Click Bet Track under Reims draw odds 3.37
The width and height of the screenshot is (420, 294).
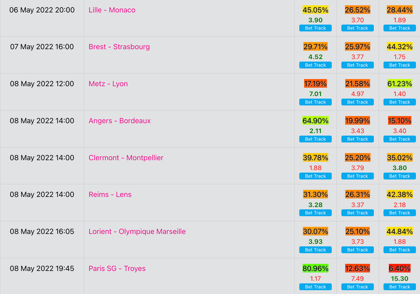click(x=358, y=213)
